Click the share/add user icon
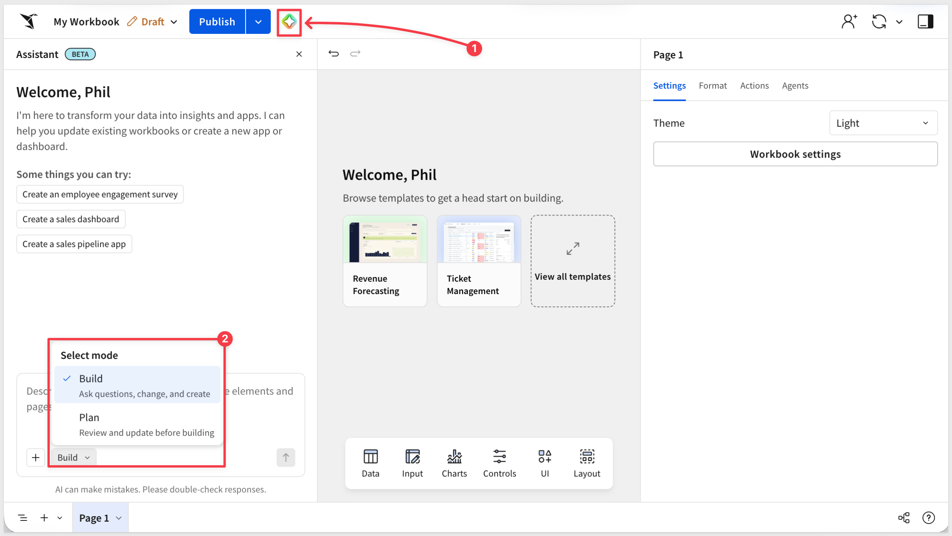This screenshot has height=536, width=952. pos(849,22)
